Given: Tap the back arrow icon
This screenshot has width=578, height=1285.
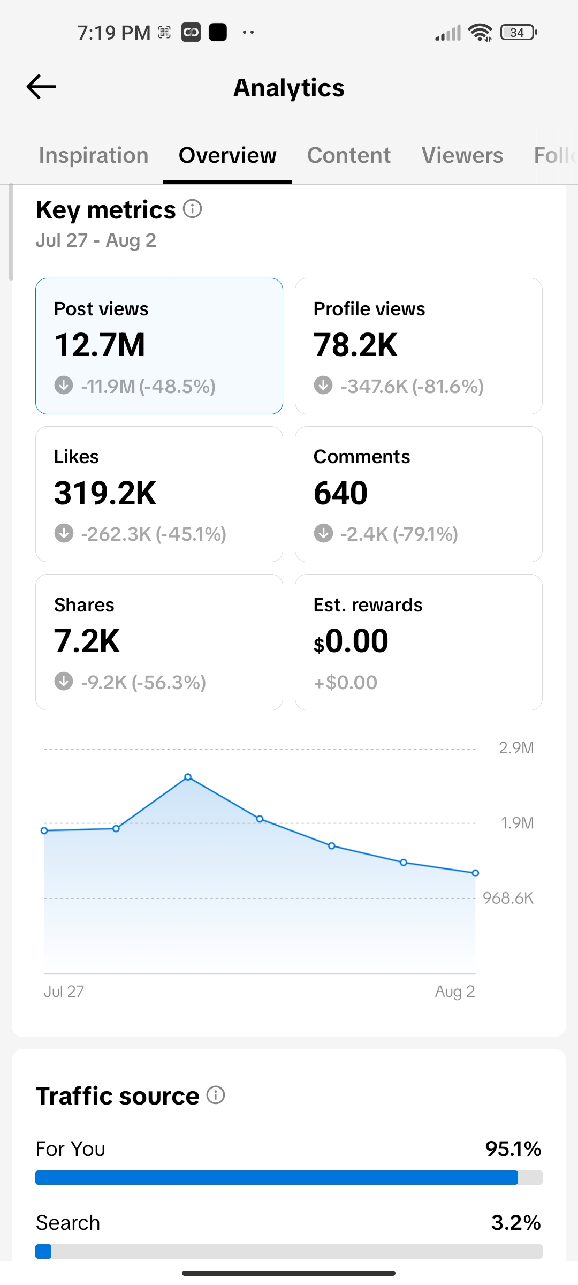Looking at the screenshot, I should tap(41, 87).
